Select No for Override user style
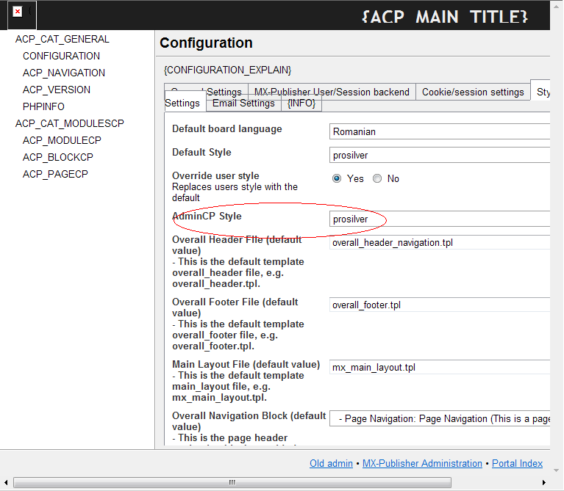 click(x=377, y=178)
